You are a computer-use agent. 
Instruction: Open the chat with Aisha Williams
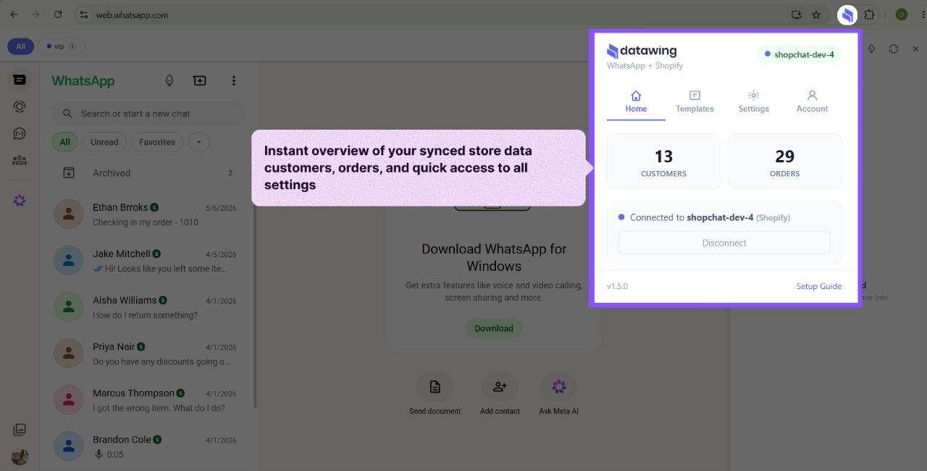148,307
